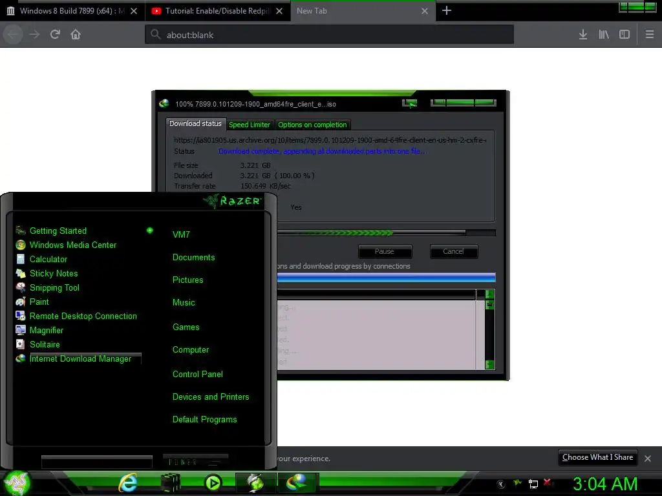Open the file explorer taskbar icon
662x496 pixels.
pos(171,483)
